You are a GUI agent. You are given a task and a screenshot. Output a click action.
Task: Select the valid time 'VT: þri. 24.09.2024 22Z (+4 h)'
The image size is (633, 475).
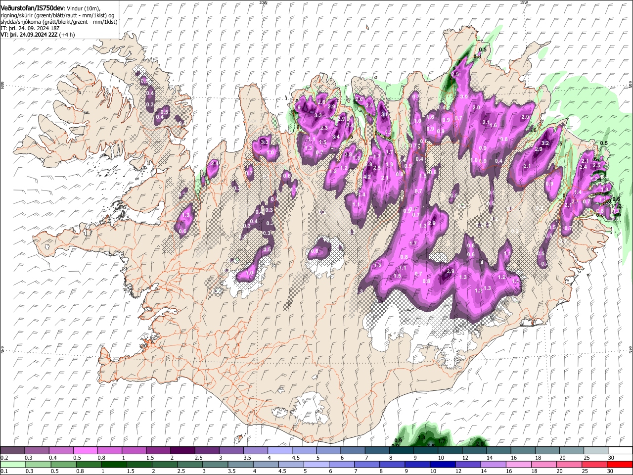tap(38, 35)
